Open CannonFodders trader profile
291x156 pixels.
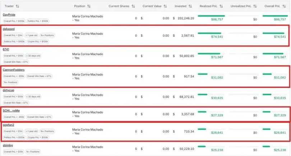tap(13, 70)
